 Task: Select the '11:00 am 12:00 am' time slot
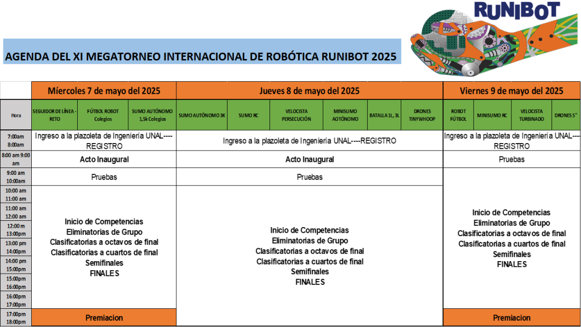(16, 212)
